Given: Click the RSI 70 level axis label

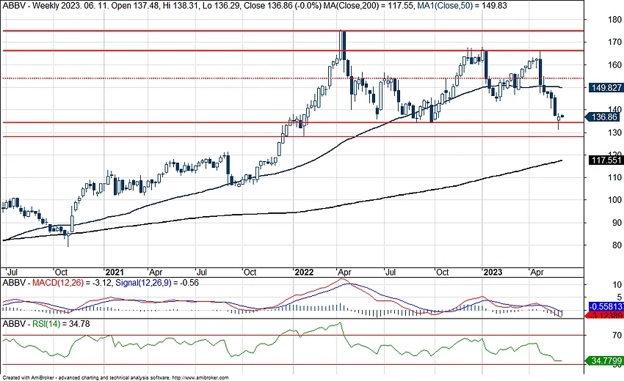Looking at the screenshot, I should pos(617,336).
